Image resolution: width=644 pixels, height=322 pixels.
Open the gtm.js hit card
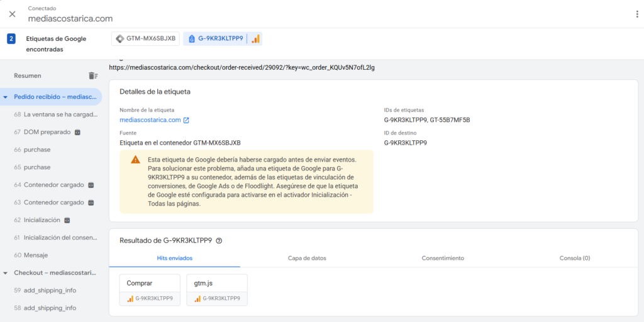coord(217,290)
